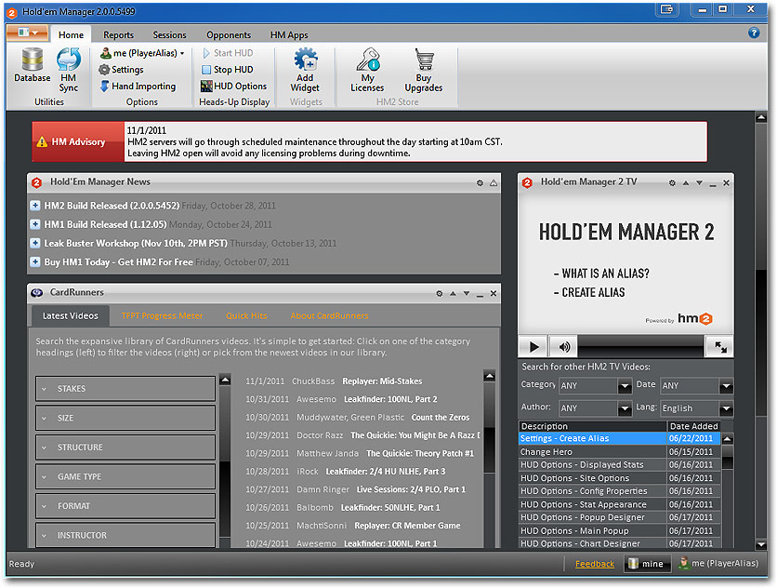Expand the INSTRUCTOR category

pyautogui.click(x=125, y=535)
